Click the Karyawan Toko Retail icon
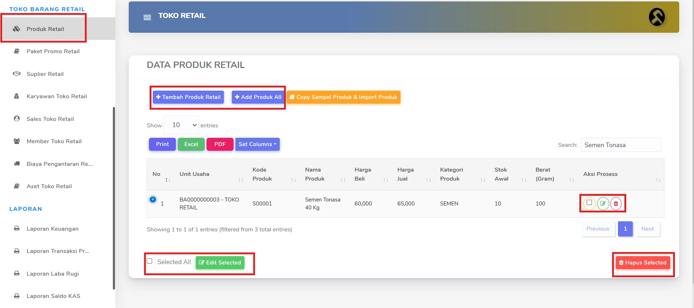The width and height of the screenshot is (694, 308). click(x=17, y=96)
